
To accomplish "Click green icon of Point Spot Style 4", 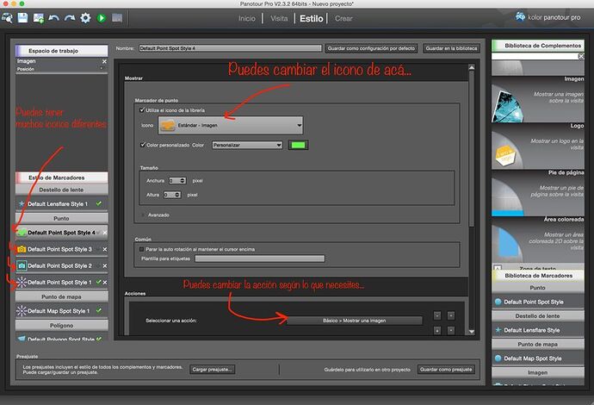I will [x=22, y=233].
